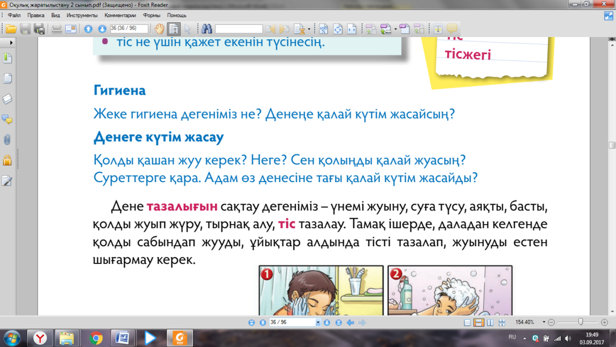Screen dimensions: 616x347
Task: Open the Layers panel in the left sidebar
Action: click(7, 99)
